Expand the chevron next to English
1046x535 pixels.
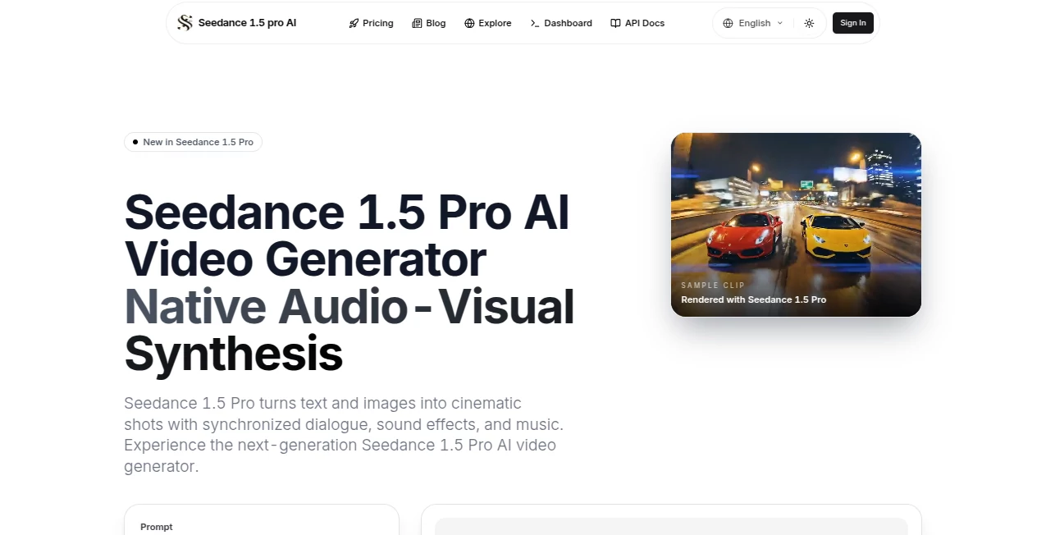click(x=780, y=23)
